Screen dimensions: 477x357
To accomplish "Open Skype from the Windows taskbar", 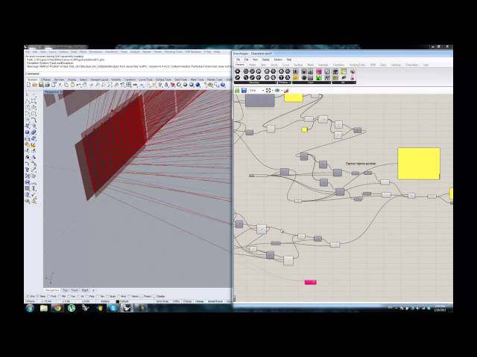I will pyautogui.click(x=113, y=308).
